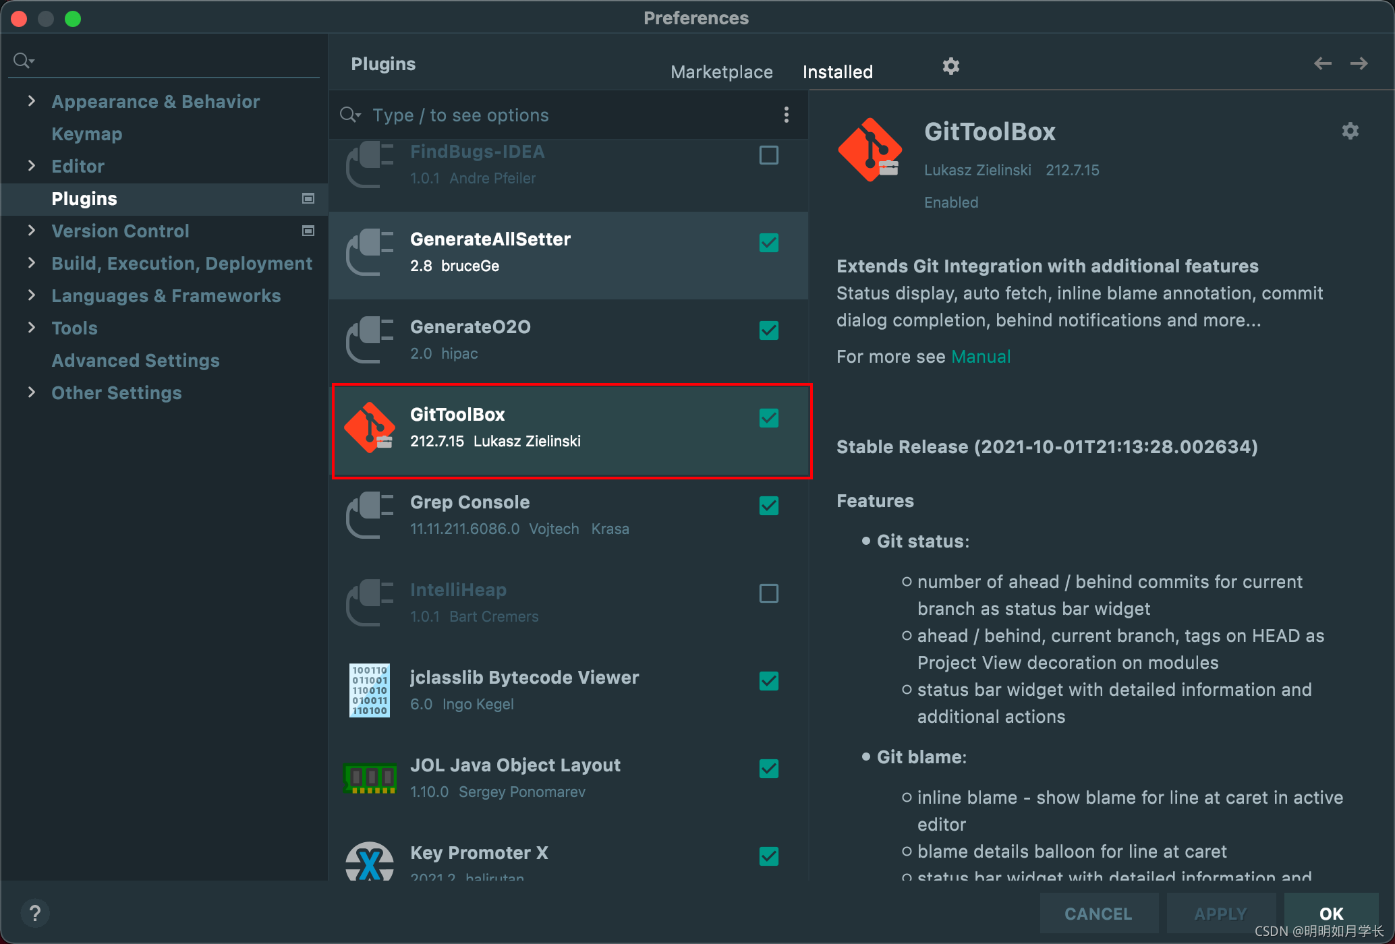The image size is (1395, 944).
Task: Toggle the JOL Java Object Layout checkbox
Action: (769, 769)
